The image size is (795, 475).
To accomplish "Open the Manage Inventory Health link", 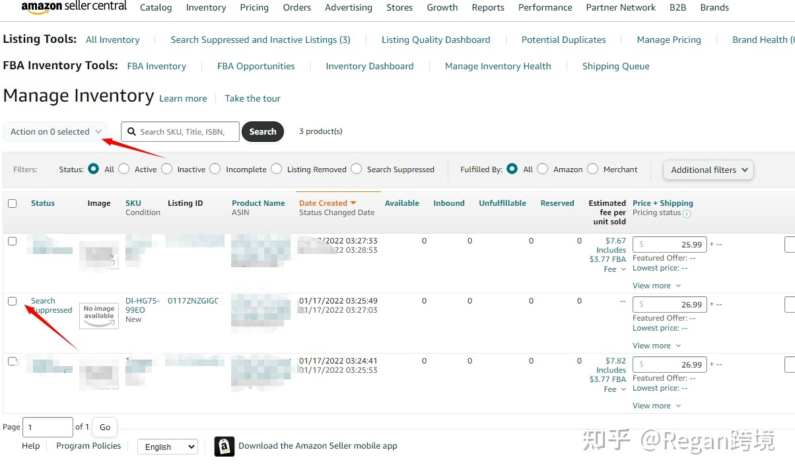I will (x=497, y=66).
